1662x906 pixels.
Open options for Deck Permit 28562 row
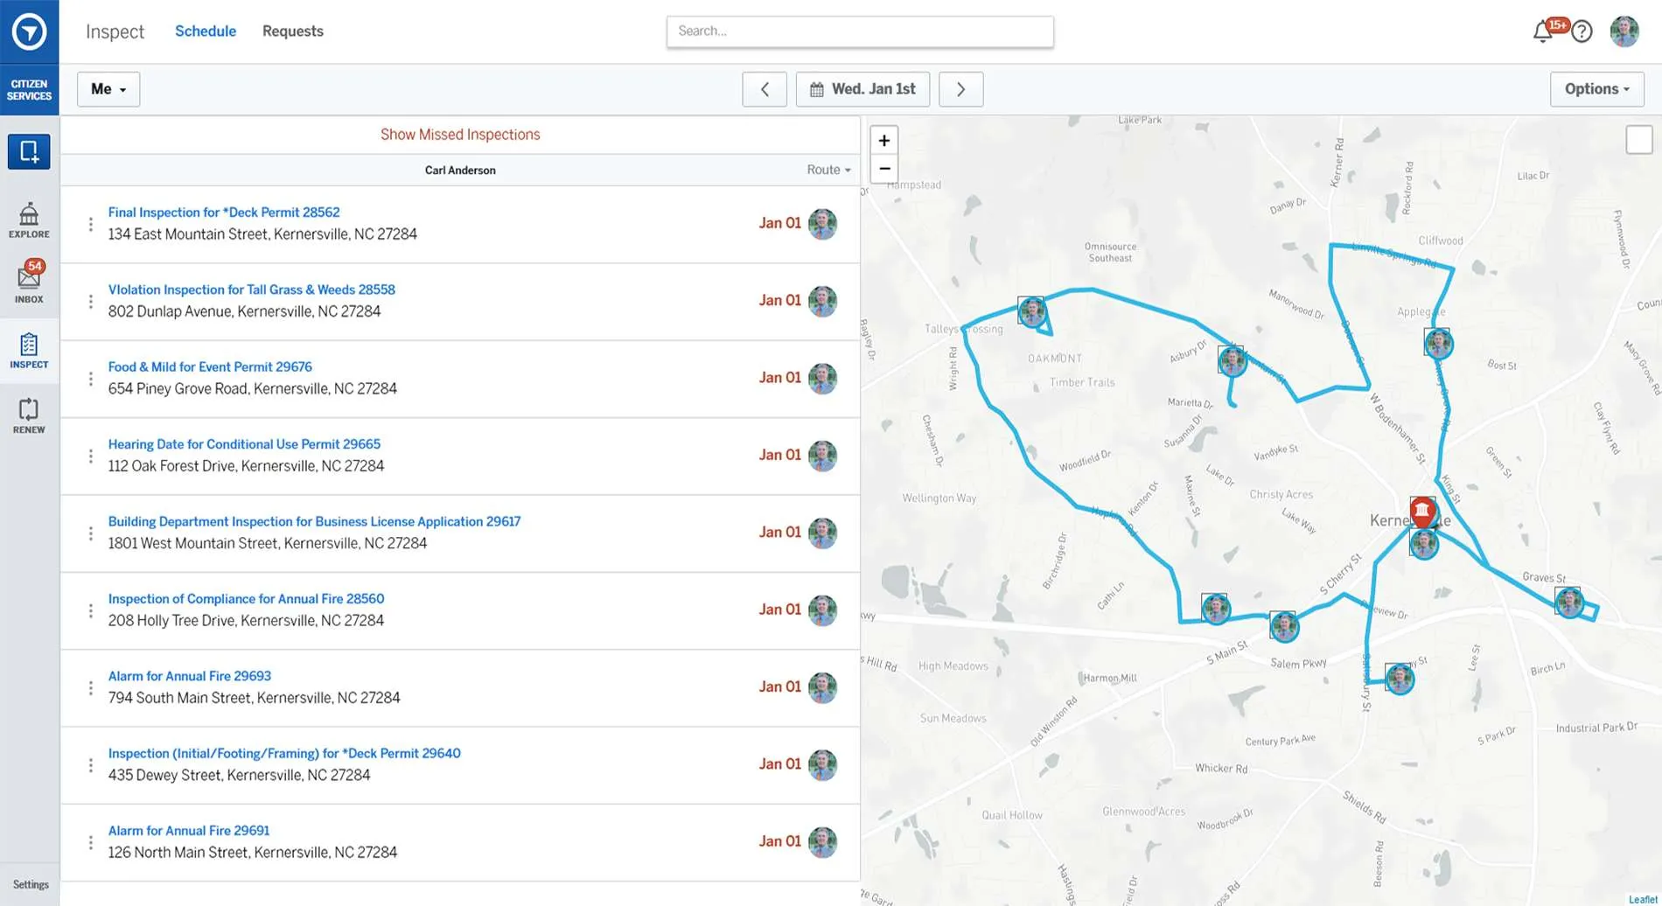tap(90, 224)
